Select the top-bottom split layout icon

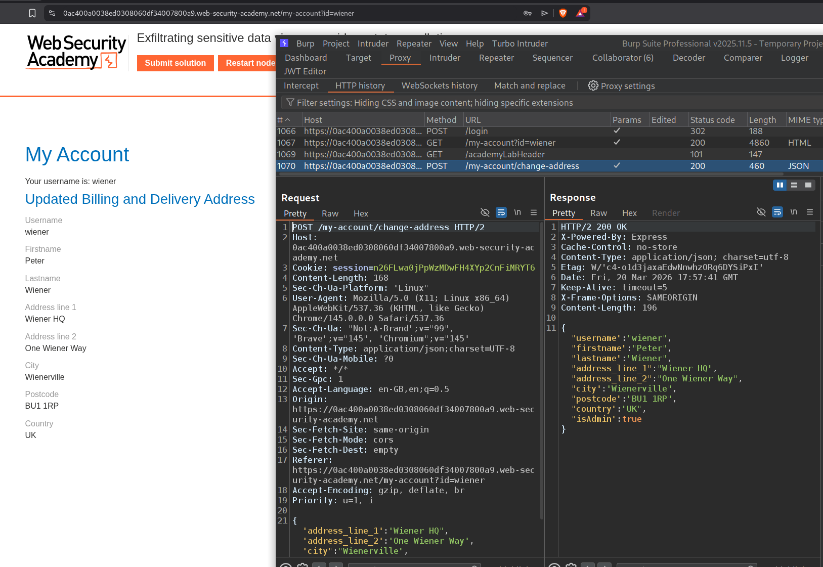[x=794, y=185]
